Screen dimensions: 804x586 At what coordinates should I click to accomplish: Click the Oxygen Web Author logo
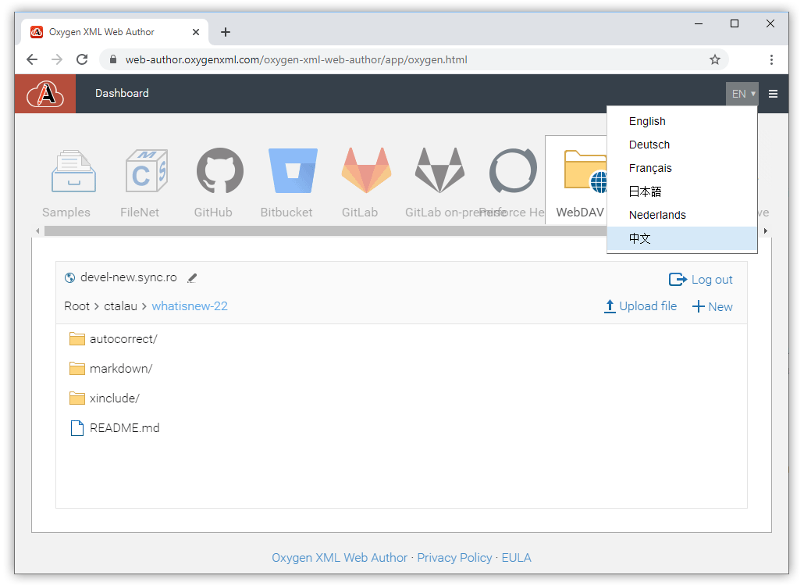coord(45,94)
